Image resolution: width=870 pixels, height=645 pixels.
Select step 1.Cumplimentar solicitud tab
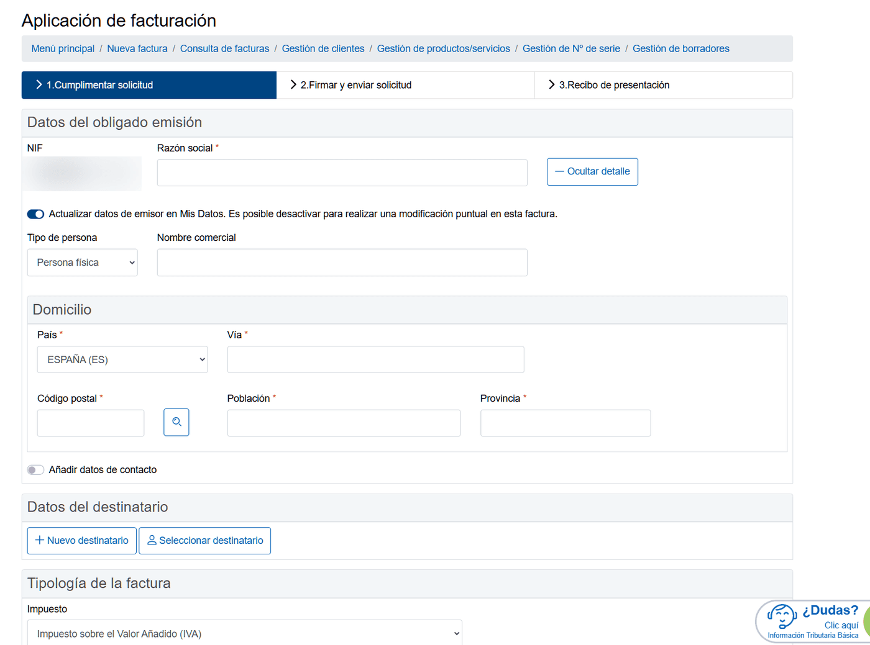[149, 85]
